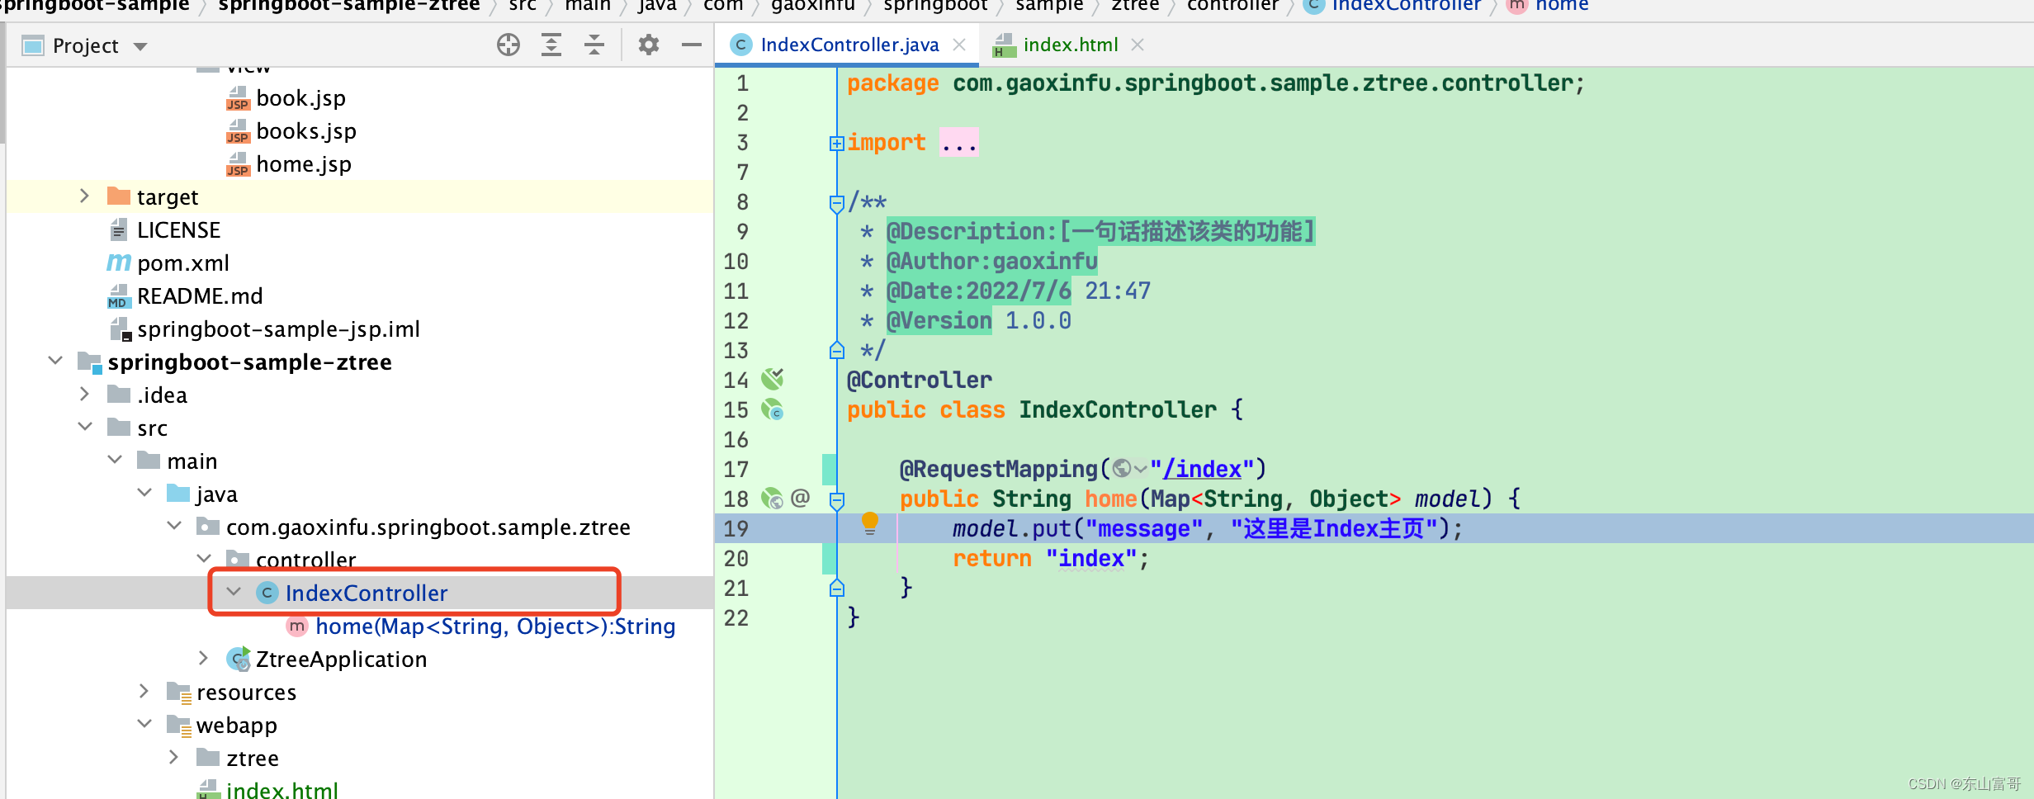
Task: Click the fold end marker at line 13
Action: (836, 351)
